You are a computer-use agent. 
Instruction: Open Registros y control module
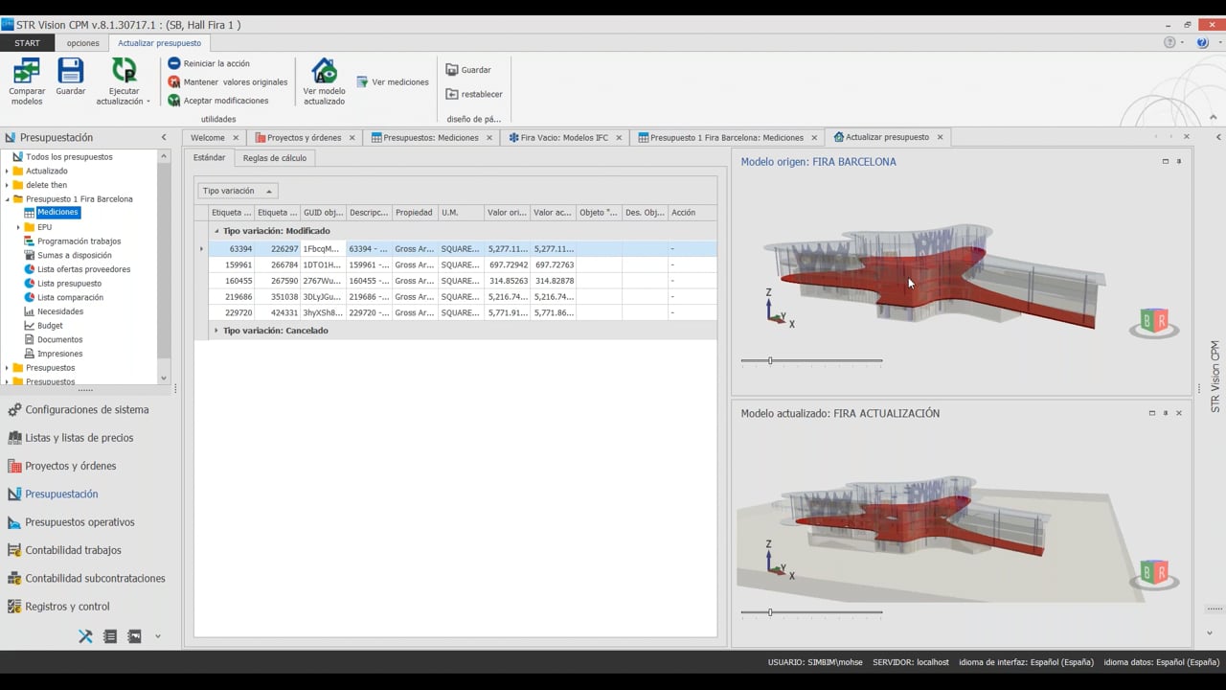click(x=67, y=607)
